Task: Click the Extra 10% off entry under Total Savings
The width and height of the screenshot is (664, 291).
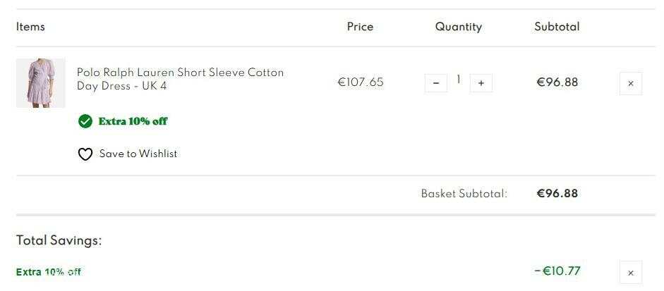Action: coord(48,272)
